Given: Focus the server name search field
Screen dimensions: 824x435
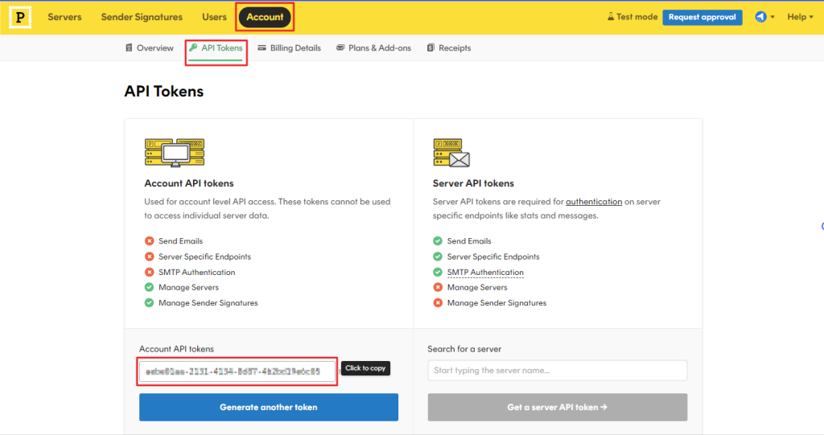Looking at the screenshot, I should [557, 371].
